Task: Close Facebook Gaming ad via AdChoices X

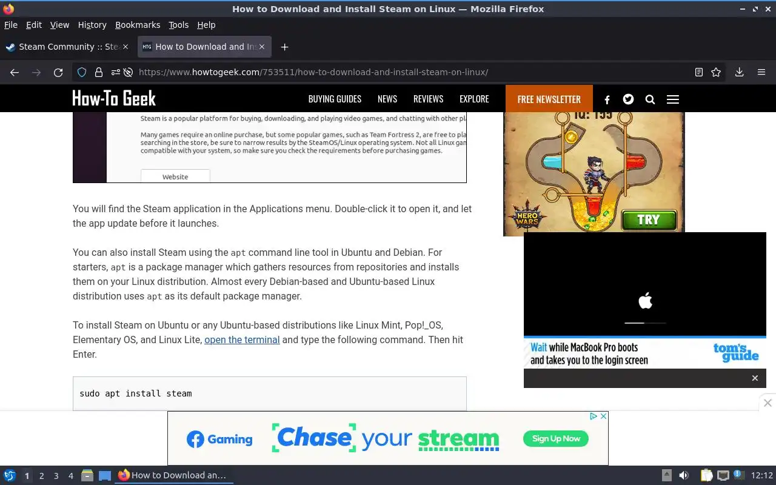Action: point(603,416)
